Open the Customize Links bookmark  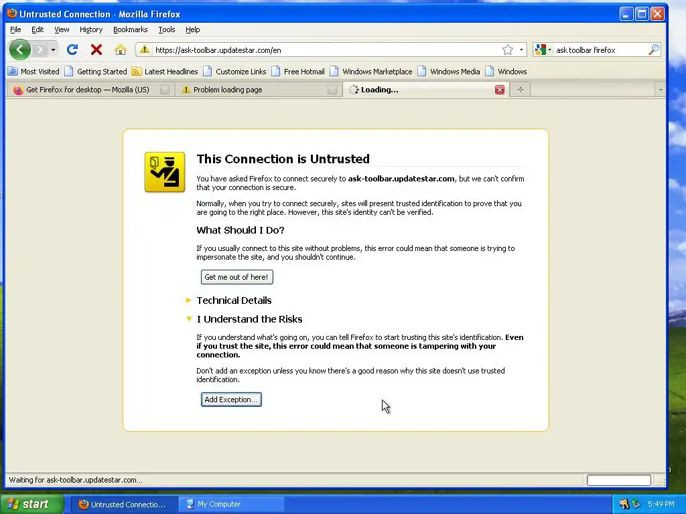[x=235, y=71]
